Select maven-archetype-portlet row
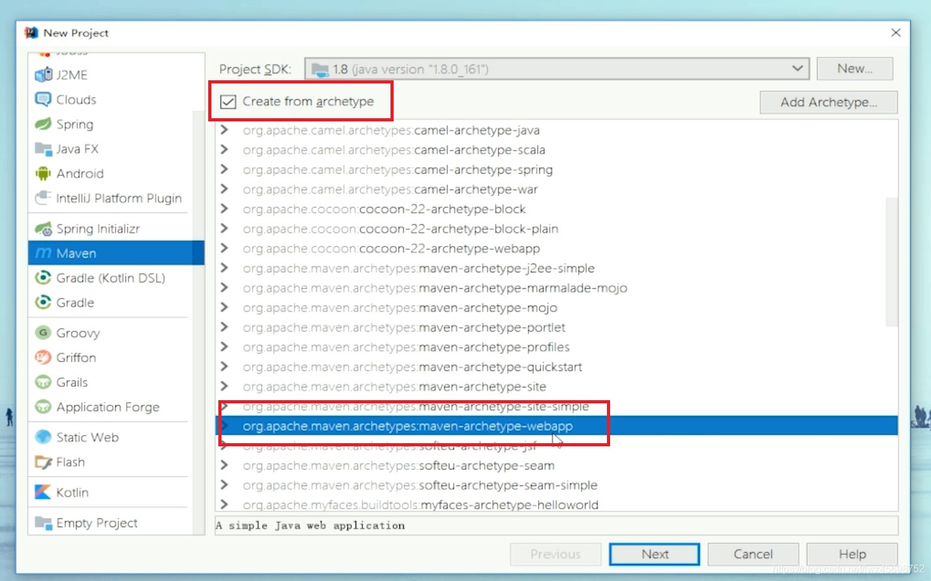931x581 pixels. (556, 327)
